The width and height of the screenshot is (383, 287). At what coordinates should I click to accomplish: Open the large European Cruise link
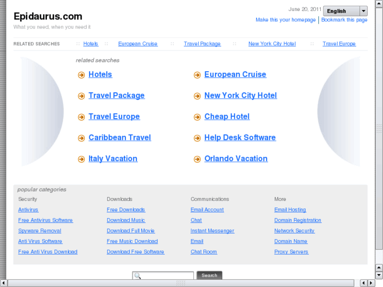point(235,74)
